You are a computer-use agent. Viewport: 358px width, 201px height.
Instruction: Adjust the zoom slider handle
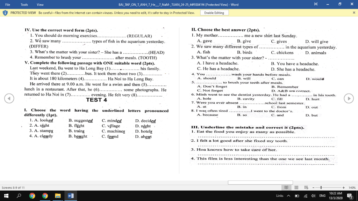click(321, 187)
